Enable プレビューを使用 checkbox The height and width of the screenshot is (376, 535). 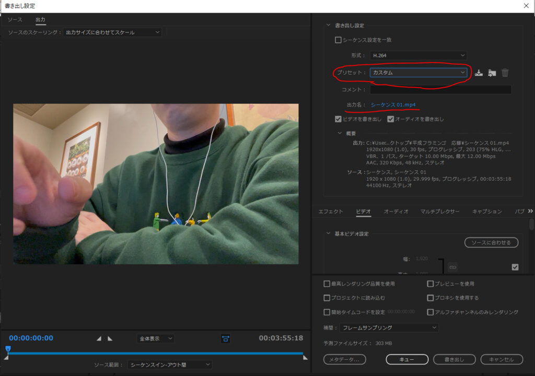pos(431,284)
